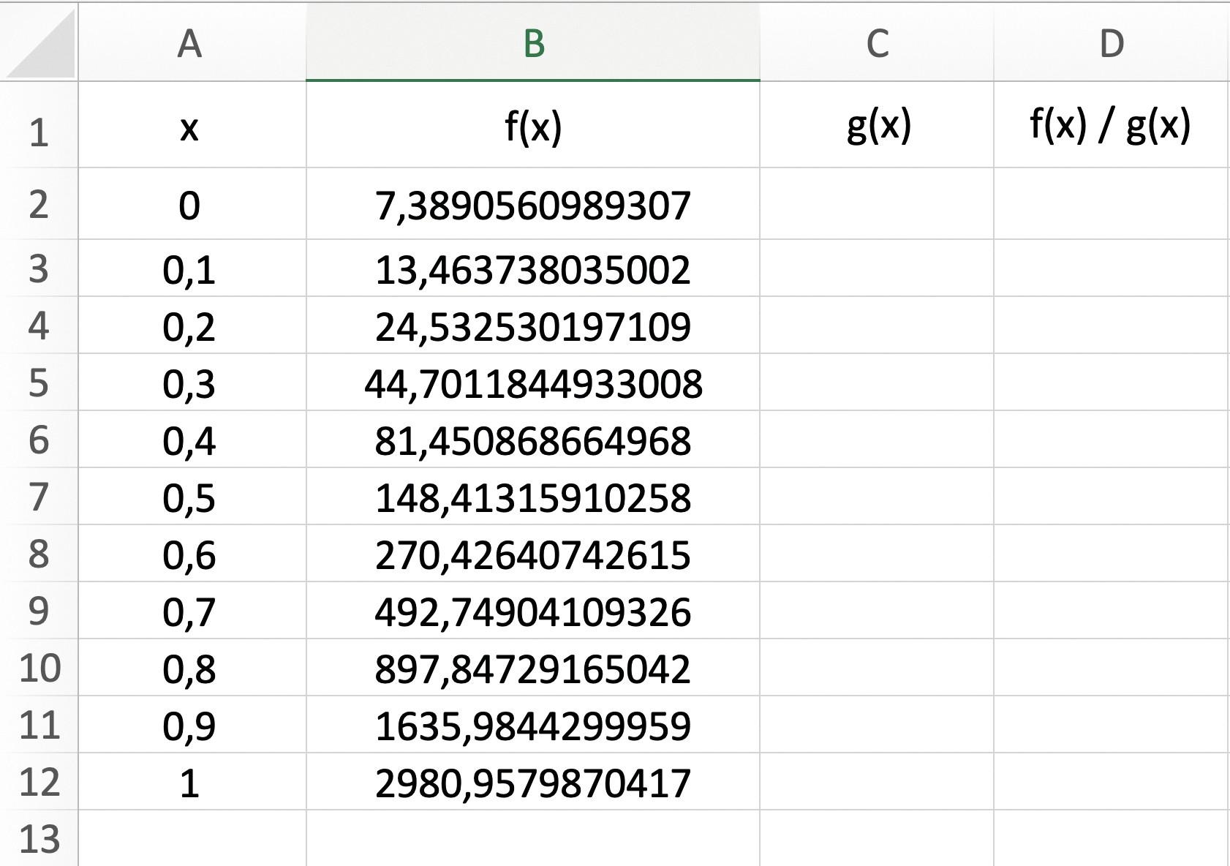1230x866 pixels.
Task: Click the empty f(x)/g(x) cell in row 2
Action: pyautogui.click(x=1111, y=205)
